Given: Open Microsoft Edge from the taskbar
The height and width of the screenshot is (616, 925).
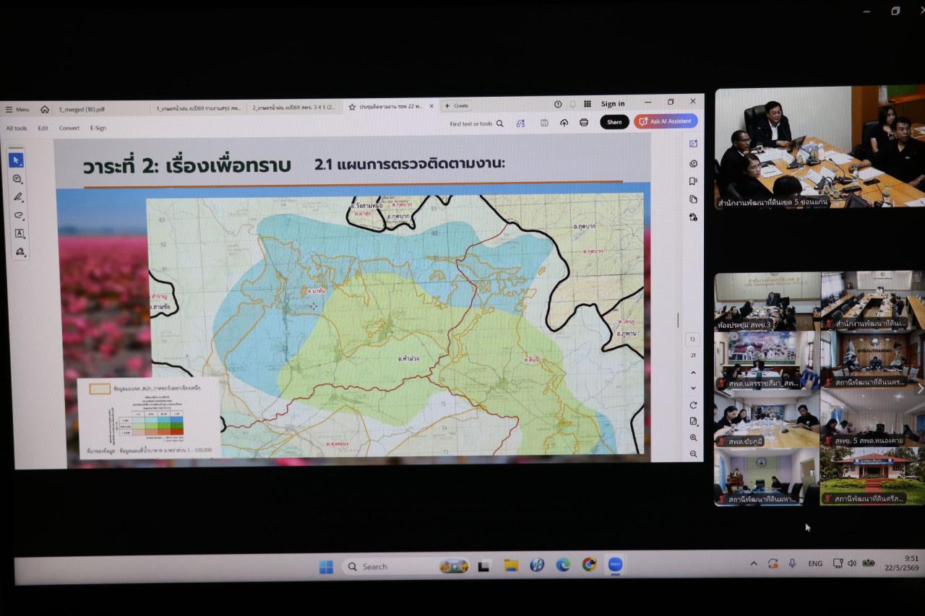Looking at the screenshot, I should pyautogui.click(x=563, y=565).
